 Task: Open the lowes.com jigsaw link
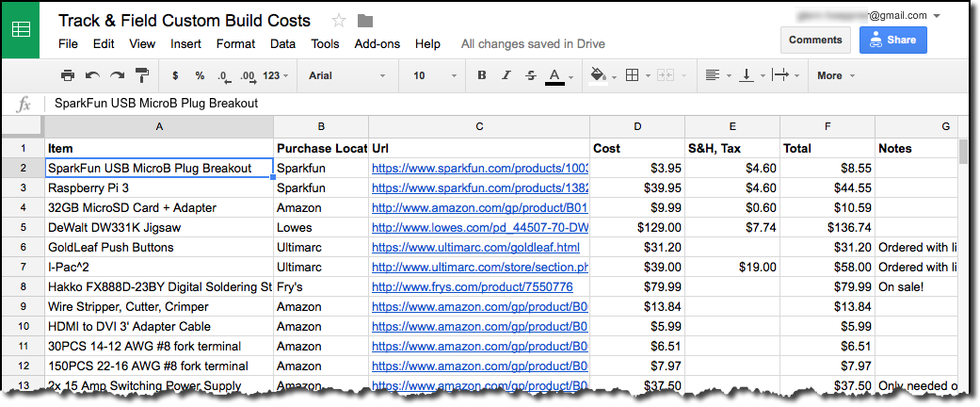pos(480,228)
